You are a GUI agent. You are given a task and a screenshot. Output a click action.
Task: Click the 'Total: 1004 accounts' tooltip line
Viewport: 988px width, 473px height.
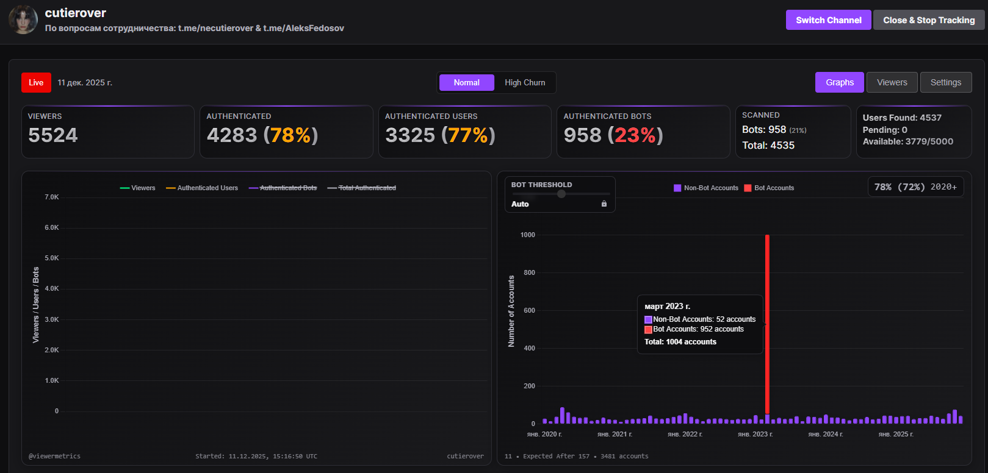(x=680, y=342)
